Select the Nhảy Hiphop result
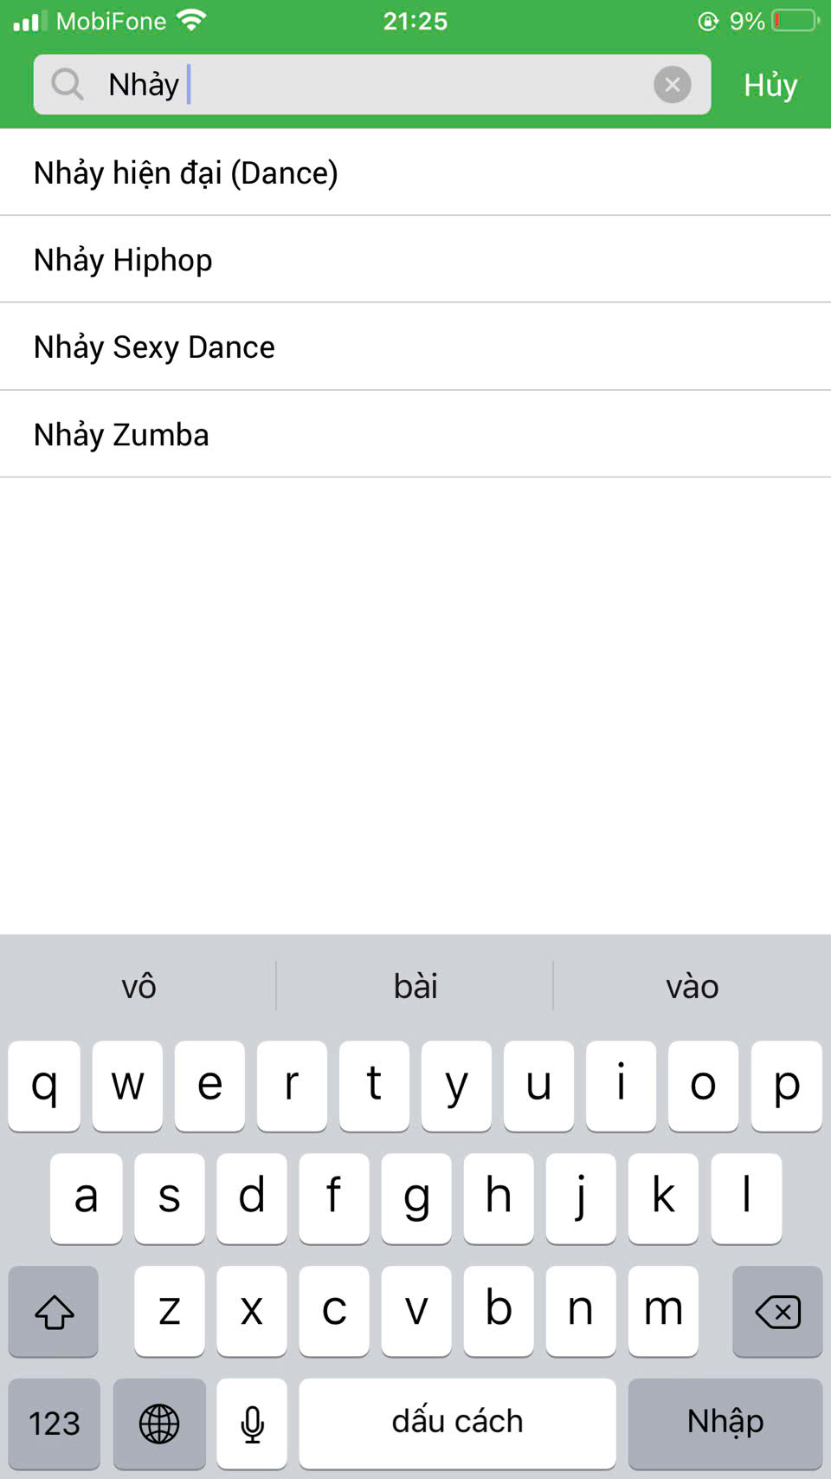This screenshot has height=1479, width=831. point(415,259)
